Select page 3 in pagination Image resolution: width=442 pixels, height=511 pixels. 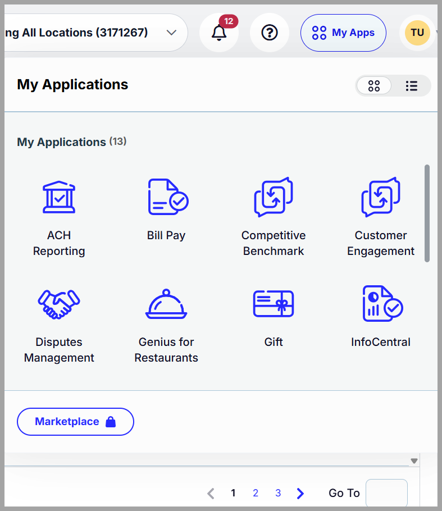[278, 493]
